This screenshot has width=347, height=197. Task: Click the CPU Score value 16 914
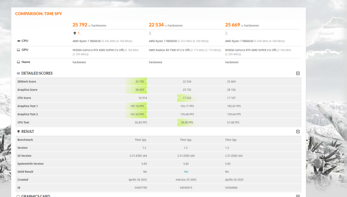point(143,98)
